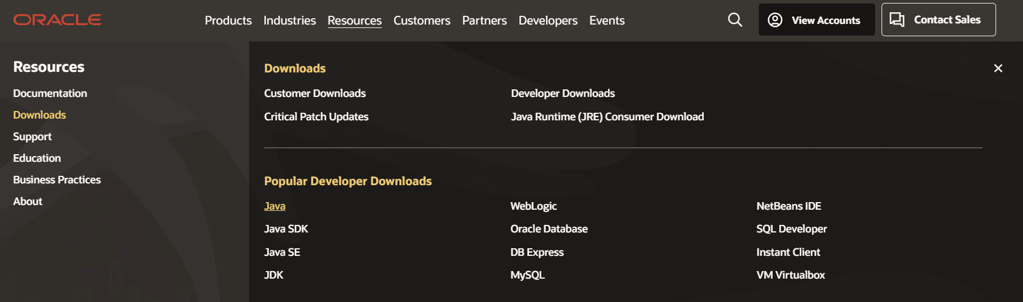Open the Partners menu

pos(484,20)
